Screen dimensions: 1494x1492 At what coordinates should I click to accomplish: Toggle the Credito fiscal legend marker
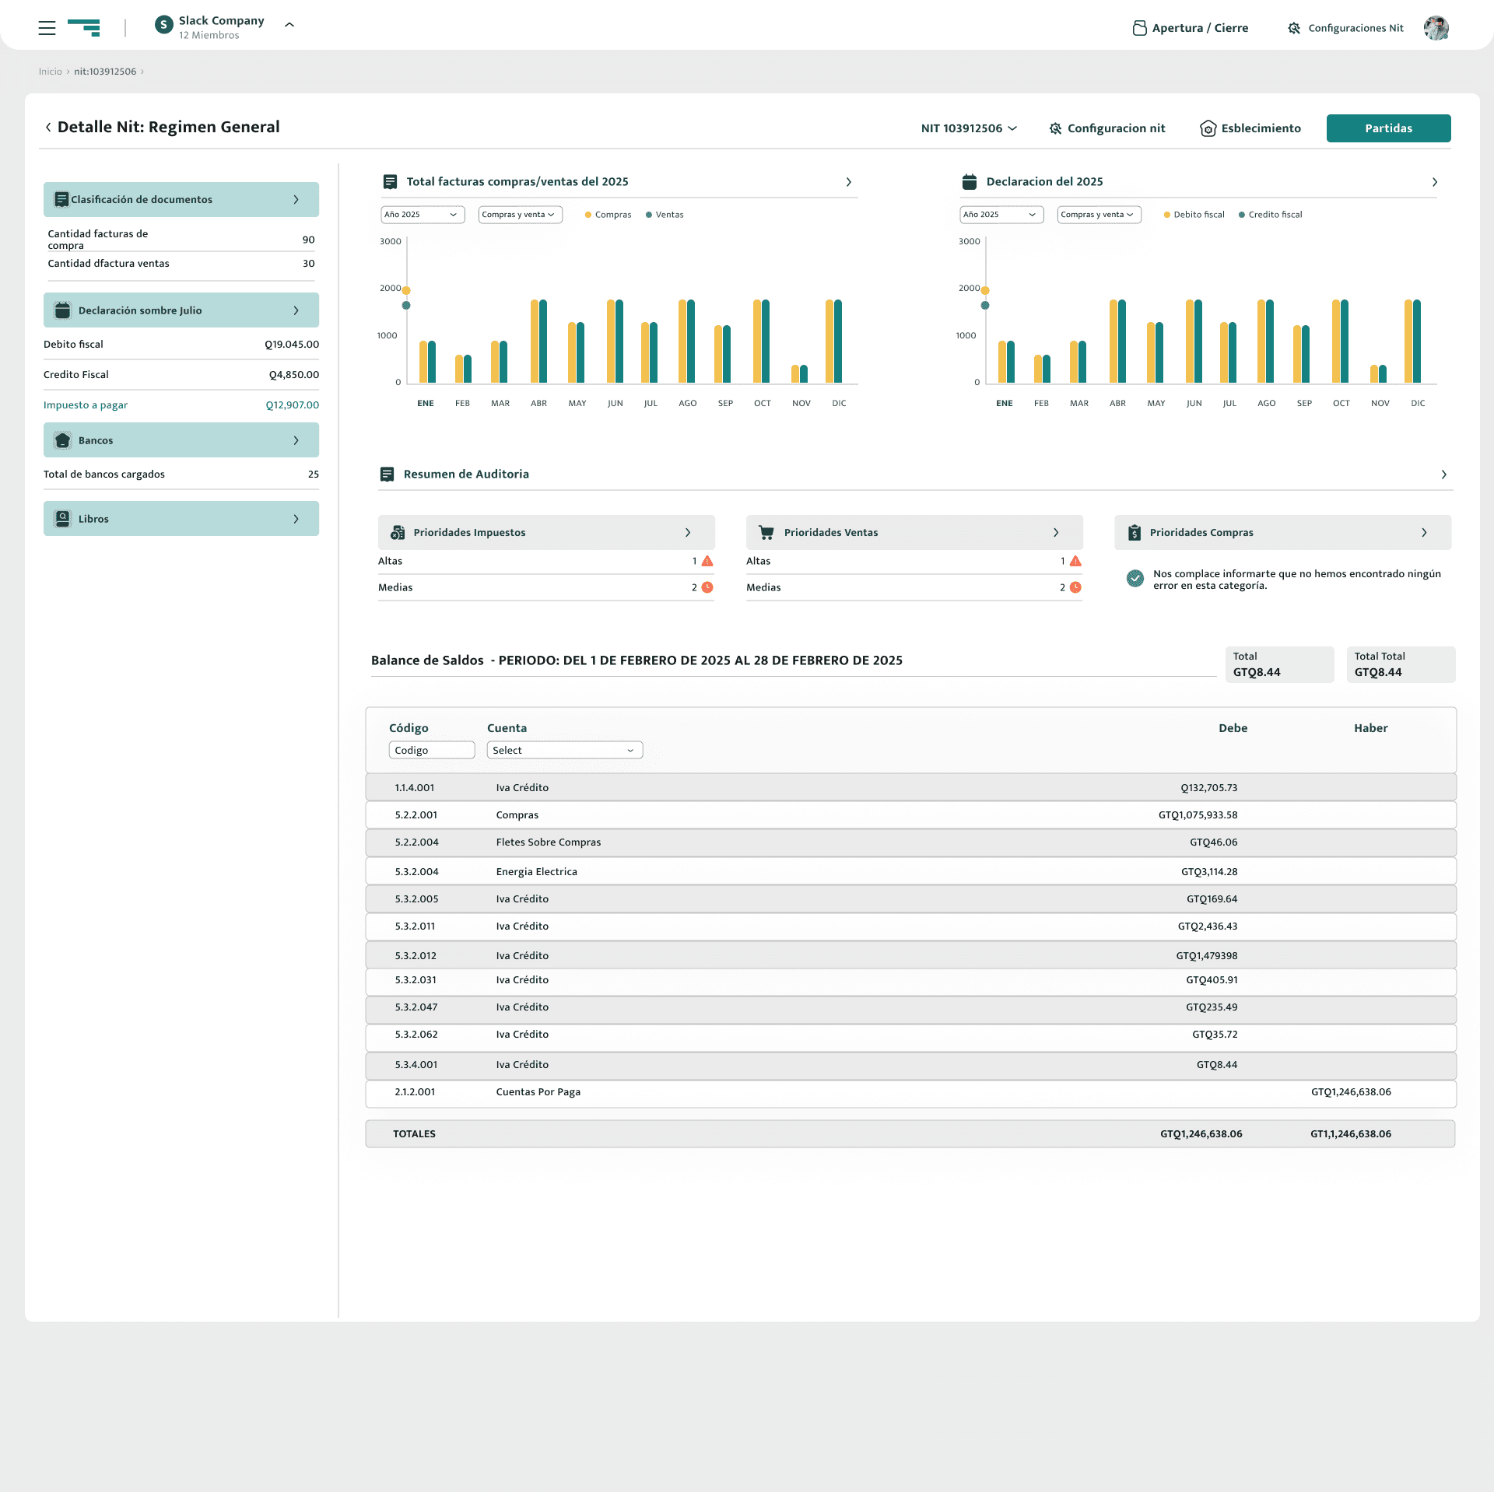1242,215
